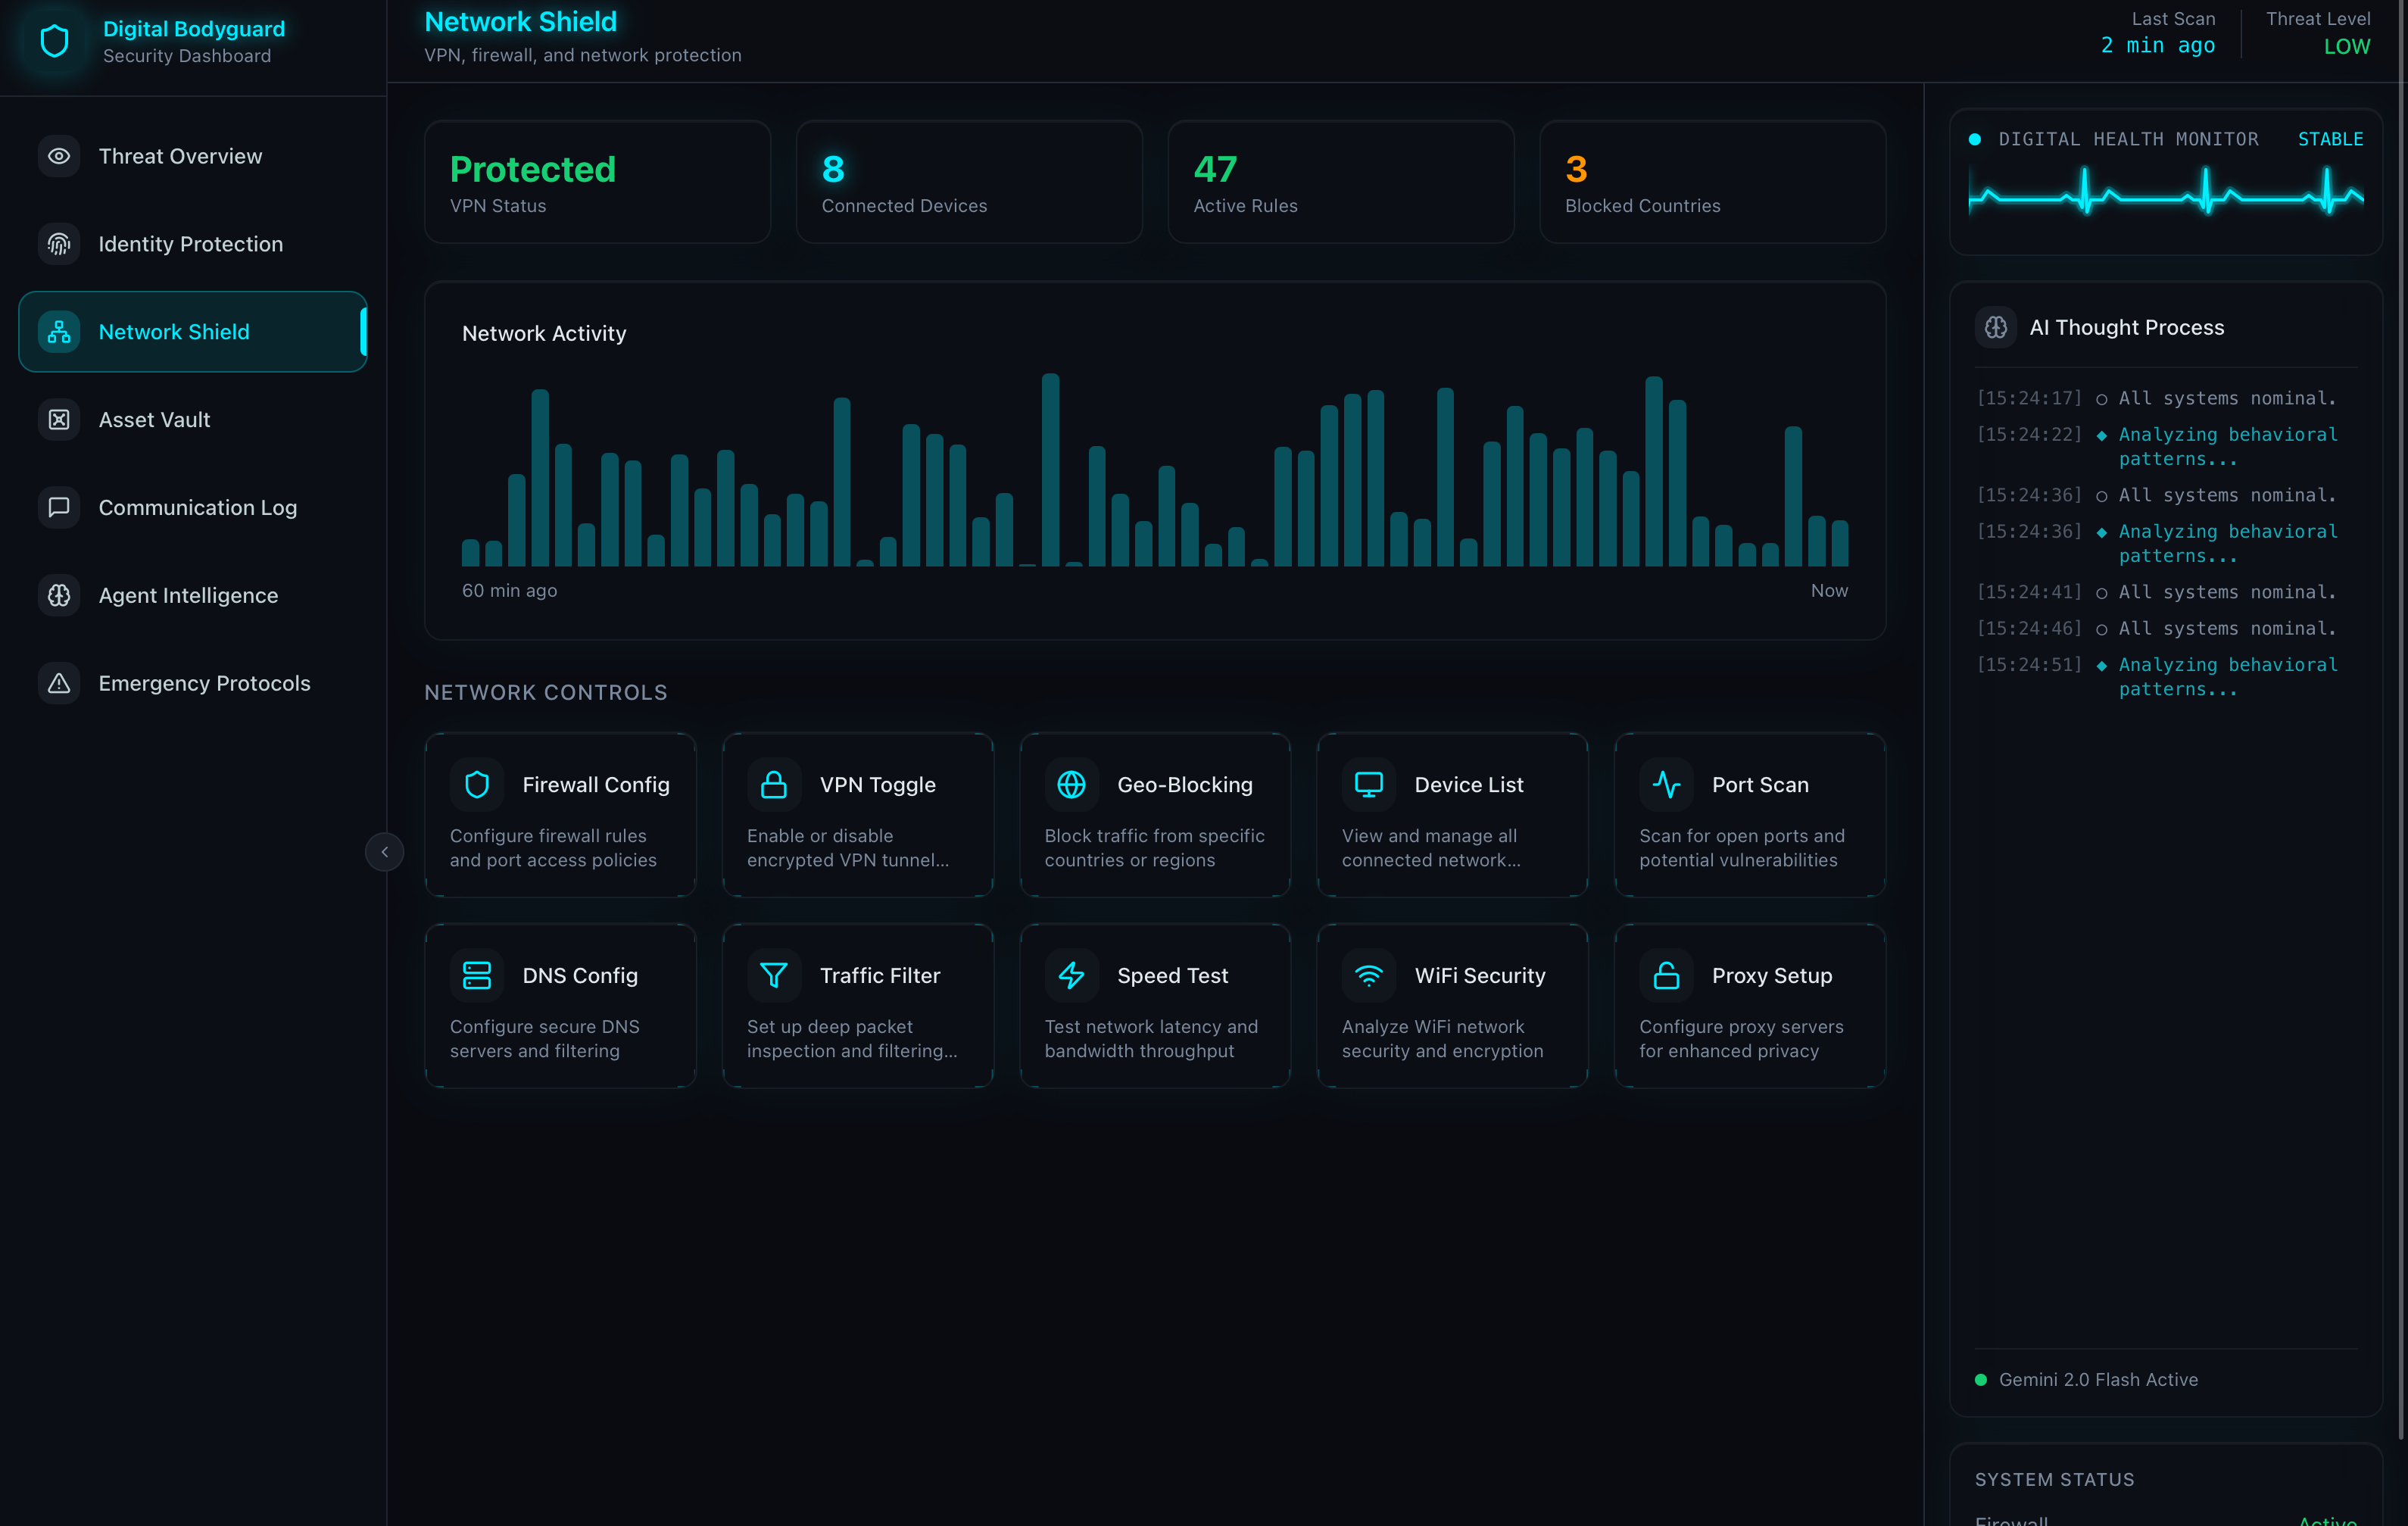Click the Threat Overview eye icon
Screen dimensions: 2408x1526
(x=59, y=156)
